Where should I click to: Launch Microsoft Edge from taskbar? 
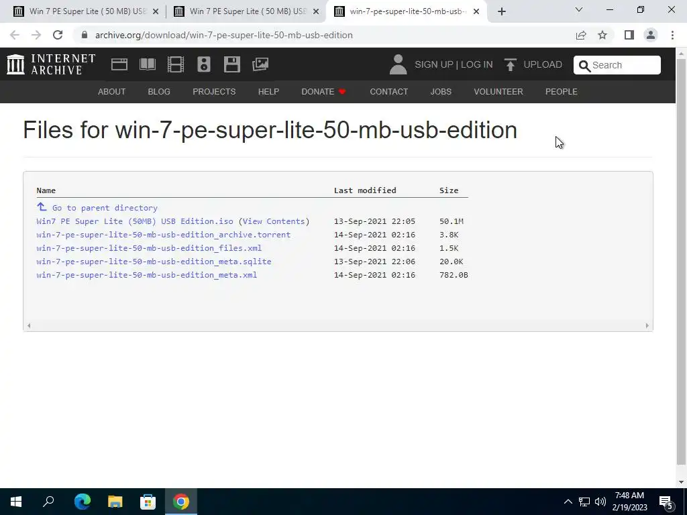click(82, 502)
